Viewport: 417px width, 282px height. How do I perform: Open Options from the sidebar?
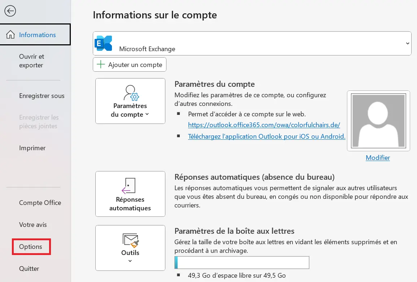point(31,247)
